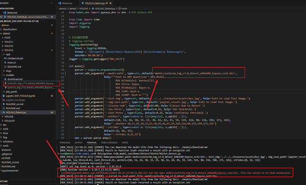
Task: Expand the YOLOv10 folder
Action: pos(9,121)
